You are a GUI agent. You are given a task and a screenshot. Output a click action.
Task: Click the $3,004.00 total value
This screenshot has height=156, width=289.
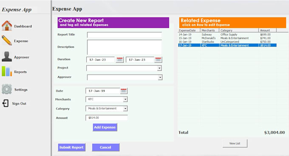275,133
